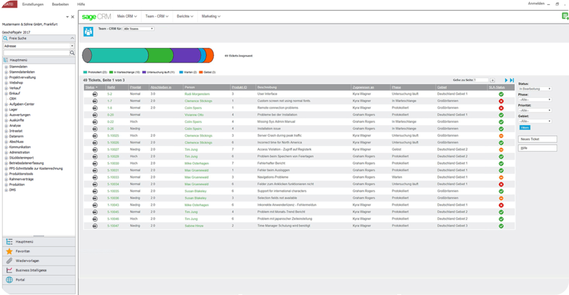569x295 pixels.
Task: Jump to the last ticket page arrow
Action: 512,80
